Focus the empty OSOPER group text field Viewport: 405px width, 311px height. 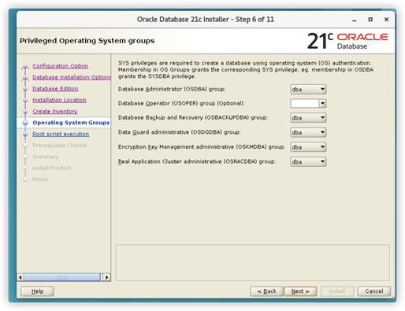305,103
